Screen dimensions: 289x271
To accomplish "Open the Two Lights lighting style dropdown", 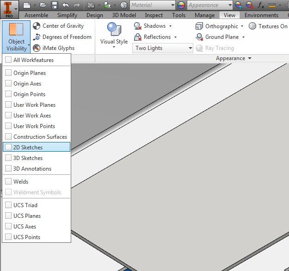I will click(163, 48).
